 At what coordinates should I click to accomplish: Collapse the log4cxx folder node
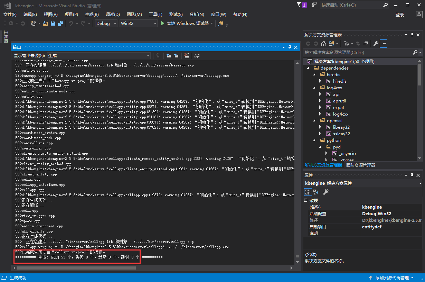pyautogui.click(x=314, y=88)
